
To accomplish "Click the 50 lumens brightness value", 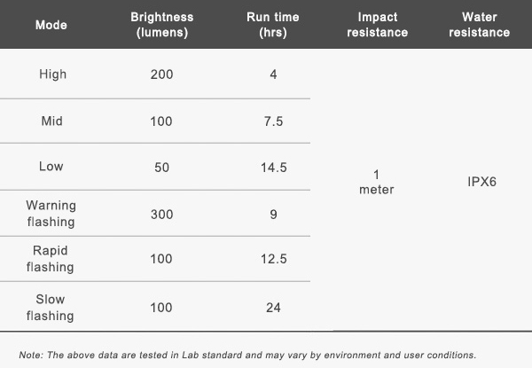I will (x=161, y=168).
